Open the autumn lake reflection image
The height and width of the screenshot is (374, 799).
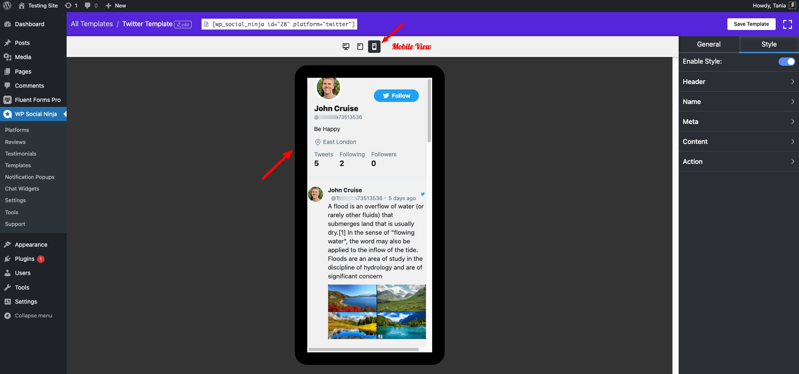tap(352, 325)
